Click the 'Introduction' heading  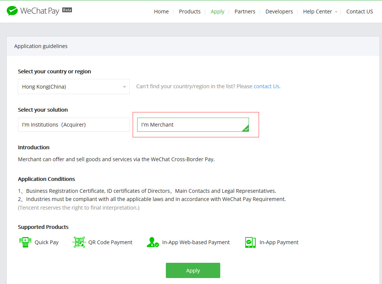34,147
